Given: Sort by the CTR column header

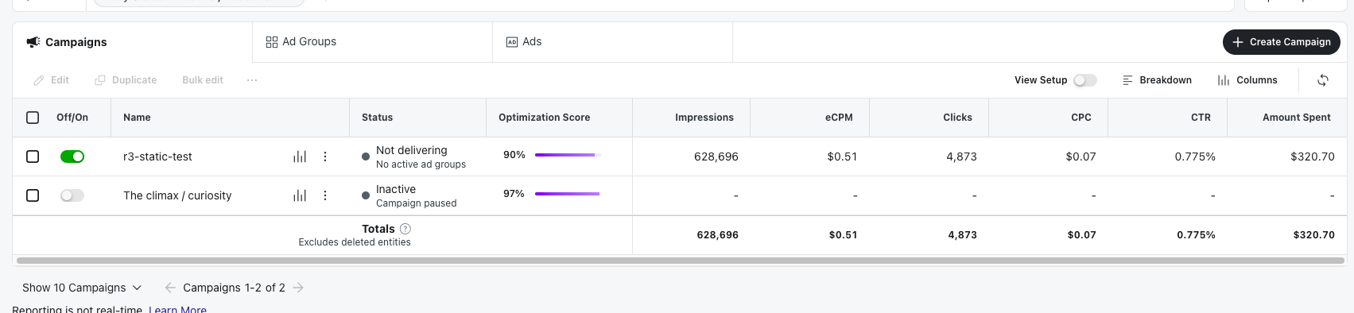Looking at the screenshot, I should (1201, 118).
